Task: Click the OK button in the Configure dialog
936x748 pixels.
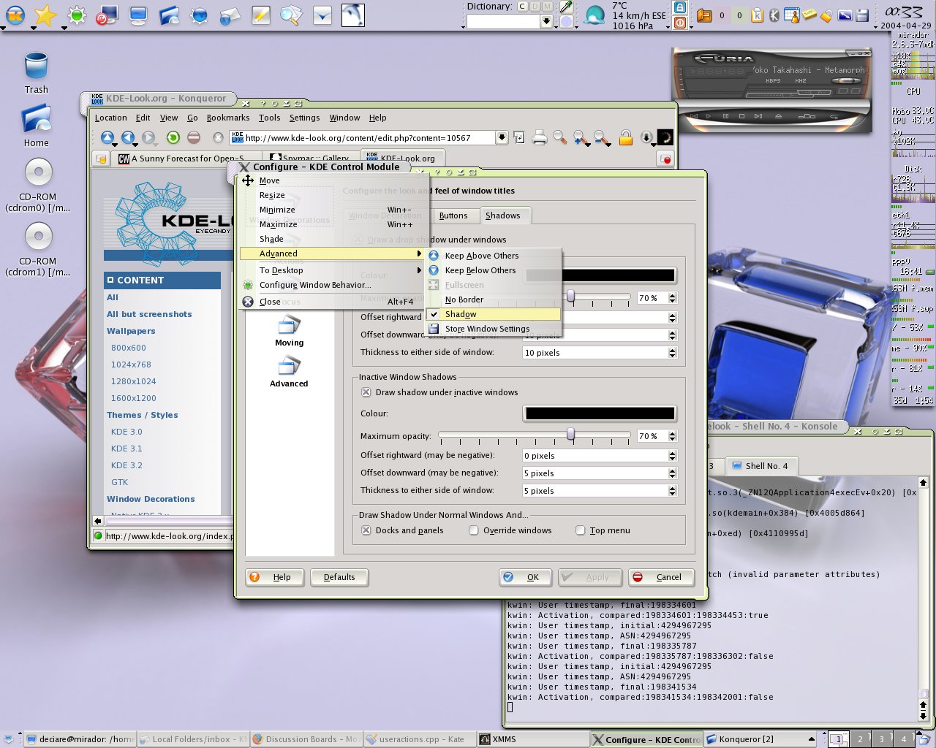Action: (525, 577)
